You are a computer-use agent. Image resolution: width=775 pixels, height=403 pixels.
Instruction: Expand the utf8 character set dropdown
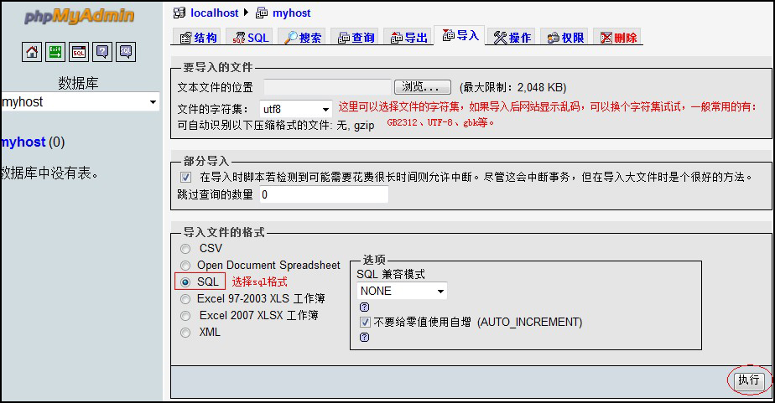point(296,109)
